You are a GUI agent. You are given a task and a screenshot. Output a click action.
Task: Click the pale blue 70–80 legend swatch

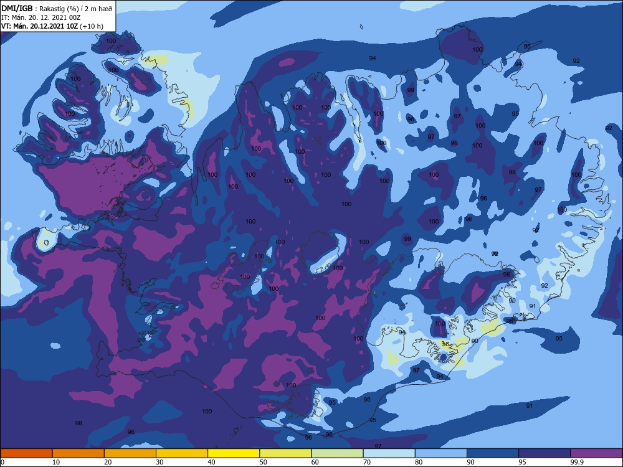point(389,453)
